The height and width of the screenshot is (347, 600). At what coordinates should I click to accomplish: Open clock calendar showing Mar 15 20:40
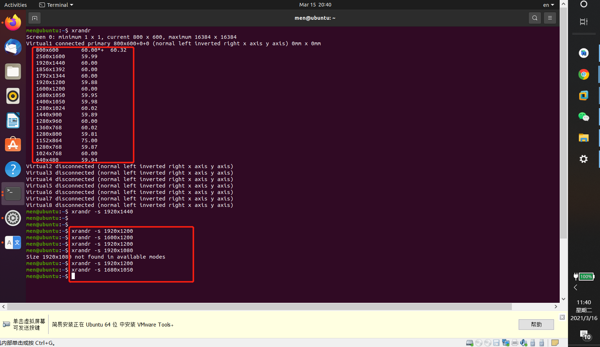(315, 5)
